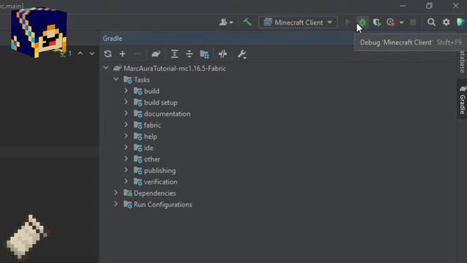Screen dimensions: 467x263
Task: Expand all nodes in Gradle tree
Action: point(174,54)
